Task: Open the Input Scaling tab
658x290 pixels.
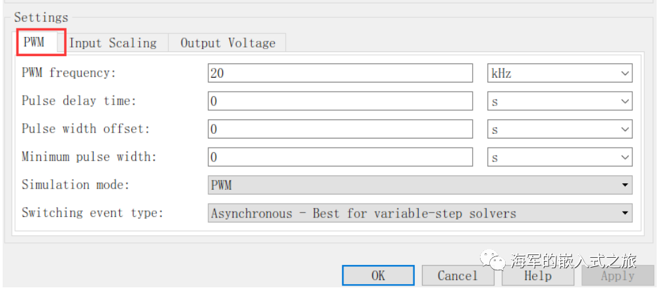Action: (113, 43)
